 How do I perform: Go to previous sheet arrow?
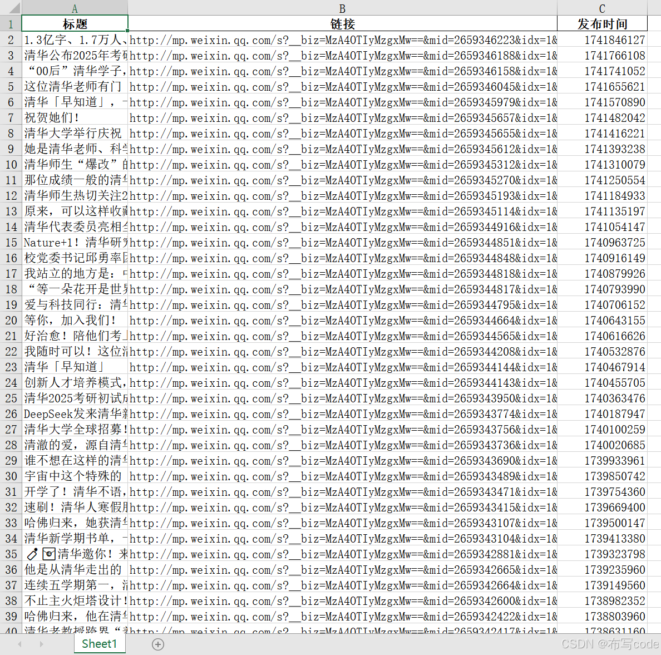click(19, 644)
